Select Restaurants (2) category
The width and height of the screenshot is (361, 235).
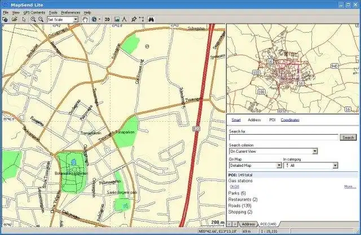pos(243,199)
